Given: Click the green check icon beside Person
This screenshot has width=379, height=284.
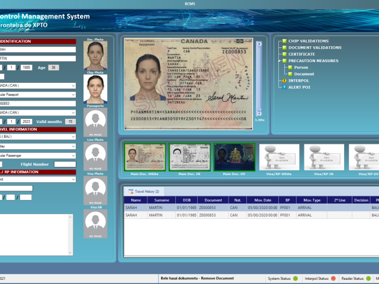Looking at the screenshot, I should [x=290, y=67].
